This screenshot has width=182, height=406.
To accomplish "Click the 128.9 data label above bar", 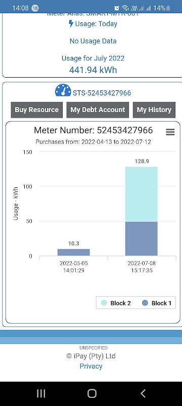I will pos(142,161).
